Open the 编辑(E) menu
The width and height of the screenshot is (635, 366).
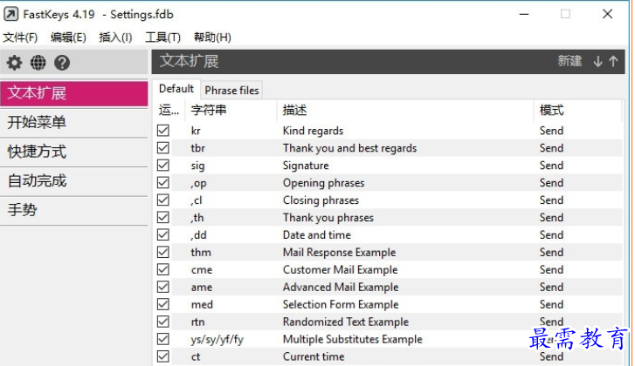click(68, 37)
